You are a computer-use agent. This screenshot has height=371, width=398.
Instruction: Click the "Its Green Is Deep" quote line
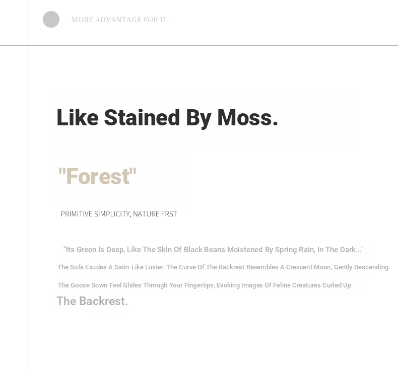(213, 250)
